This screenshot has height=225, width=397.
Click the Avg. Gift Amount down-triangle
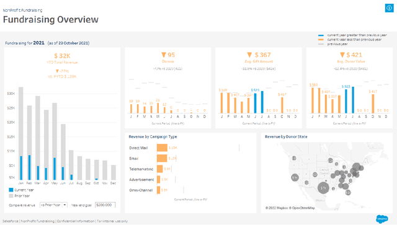coord(249,55)
